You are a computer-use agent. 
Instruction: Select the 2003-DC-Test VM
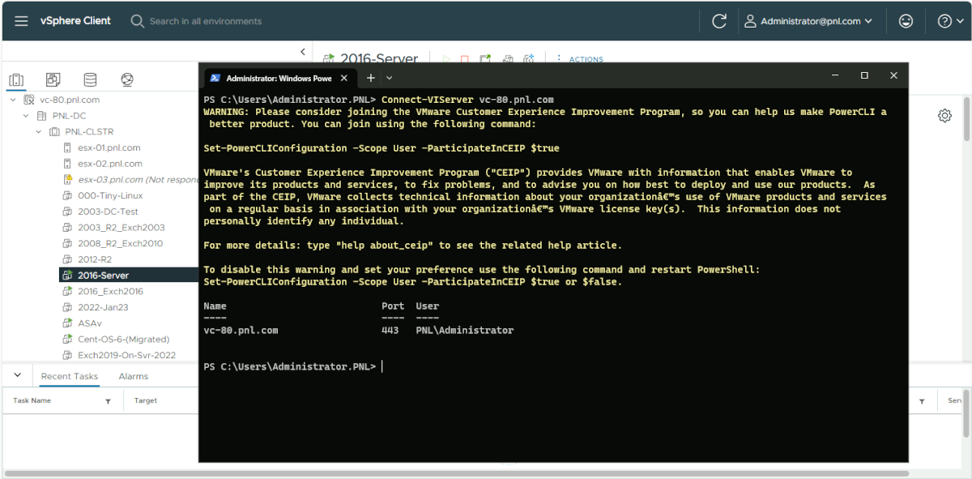[109, 212]
